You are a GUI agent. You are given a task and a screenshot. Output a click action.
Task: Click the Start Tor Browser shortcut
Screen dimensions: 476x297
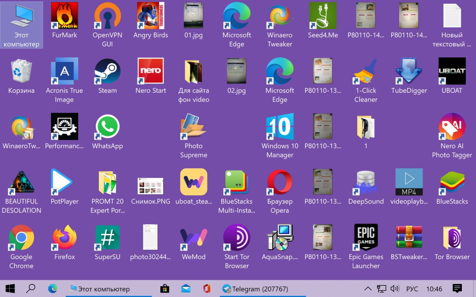pyautogui.click(x=237, y=238)
